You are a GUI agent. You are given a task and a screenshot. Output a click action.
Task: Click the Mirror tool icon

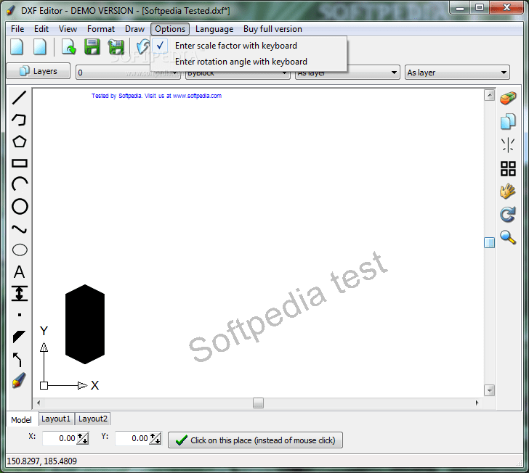pyautogui.click(x=508, y=145)
